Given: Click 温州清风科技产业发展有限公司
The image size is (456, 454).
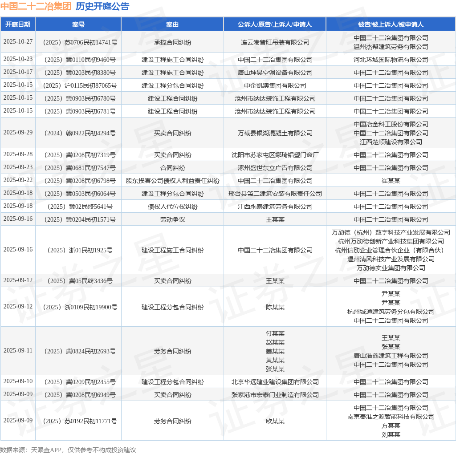Looking at the screenshot, I should pos(391,259).
